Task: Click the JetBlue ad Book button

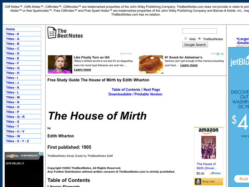Action: (x=242, y=179)
